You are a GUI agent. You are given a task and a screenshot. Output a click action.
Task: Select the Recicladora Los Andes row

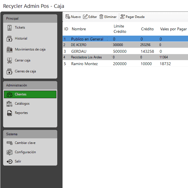tap(125, 57)
